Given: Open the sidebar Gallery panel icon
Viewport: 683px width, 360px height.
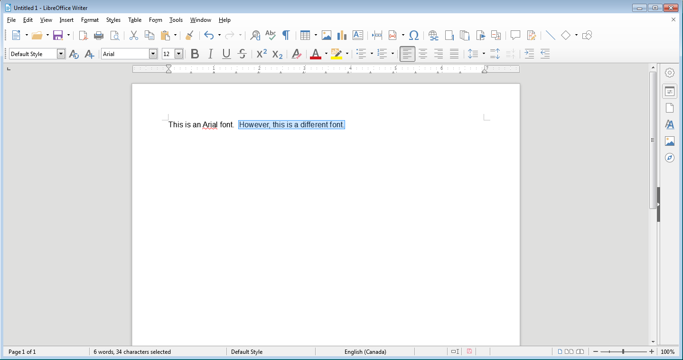Looking at the screenshot, I should point(670,141).
